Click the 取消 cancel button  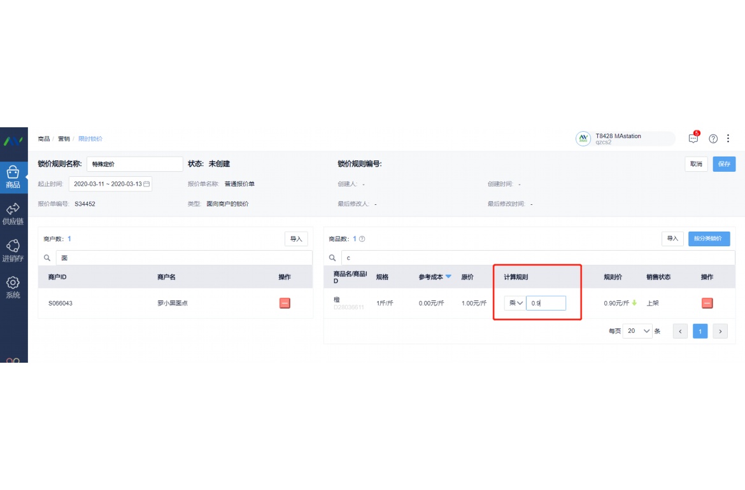(696, 164)
